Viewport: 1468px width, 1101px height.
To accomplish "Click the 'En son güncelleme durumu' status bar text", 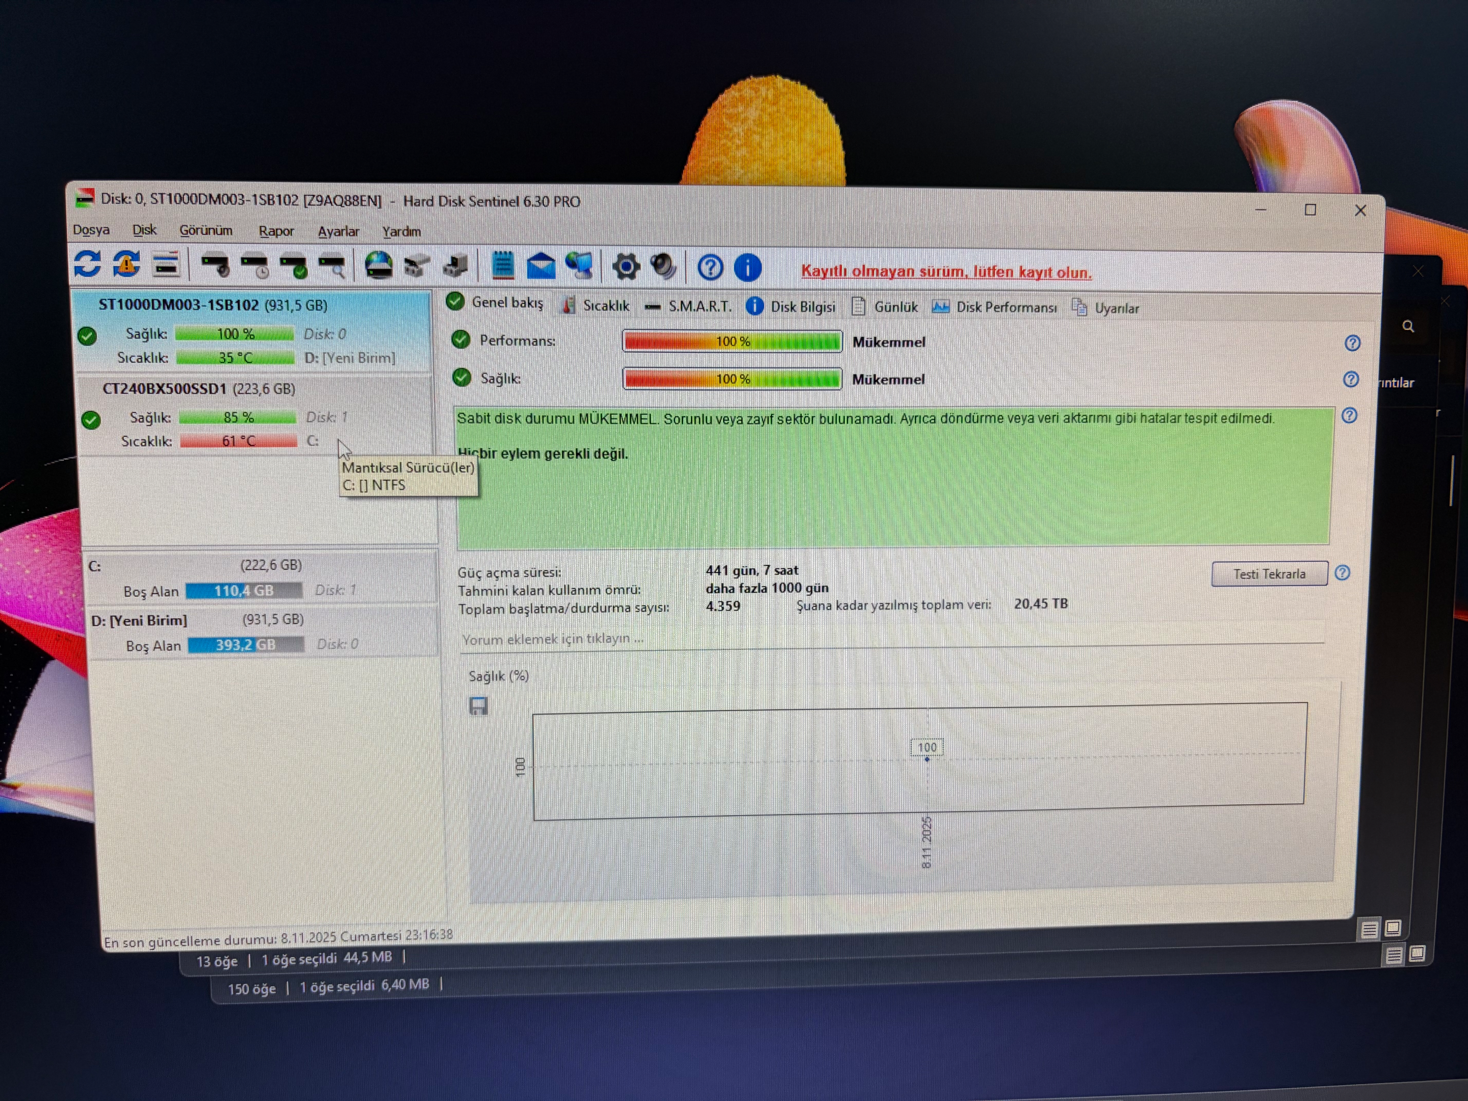I will [x=278, y=938].
